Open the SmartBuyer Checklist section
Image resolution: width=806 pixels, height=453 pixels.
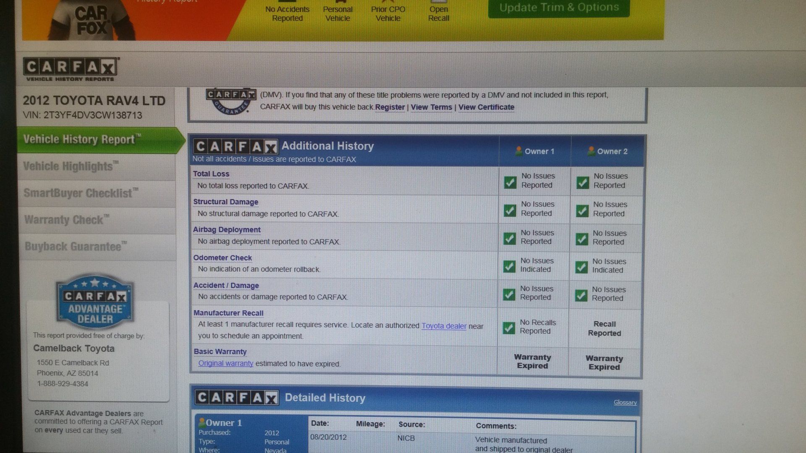pyautogui.click(x=97, y=194)
